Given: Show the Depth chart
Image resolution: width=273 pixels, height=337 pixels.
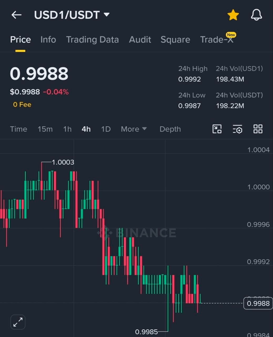Looking at the screenshot, I should click(170, 129).
